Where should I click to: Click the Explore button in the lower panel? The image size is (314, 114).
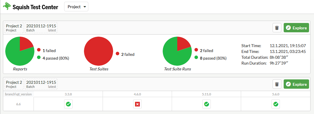[297, 84]
